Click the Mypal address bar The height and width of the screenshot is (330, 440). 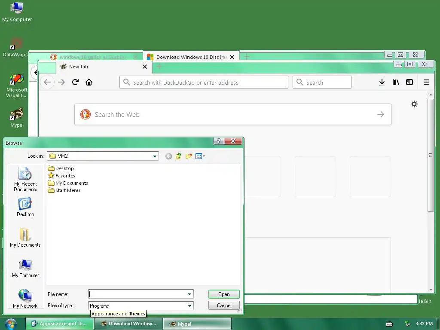coord(204,82)
